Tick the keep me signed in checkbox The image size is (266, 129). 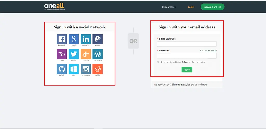click(x=158, y=62)
